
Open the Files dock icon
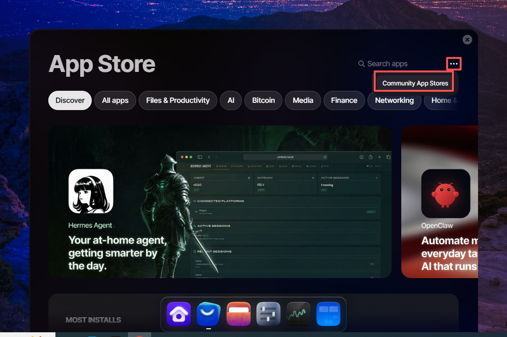pos(239,314)
